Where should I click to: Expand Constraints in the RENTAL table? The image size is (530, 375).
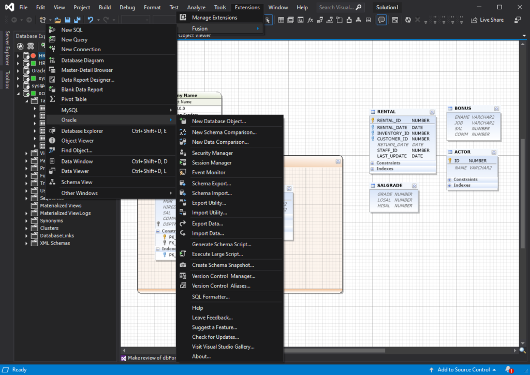[x=373, y=163]
